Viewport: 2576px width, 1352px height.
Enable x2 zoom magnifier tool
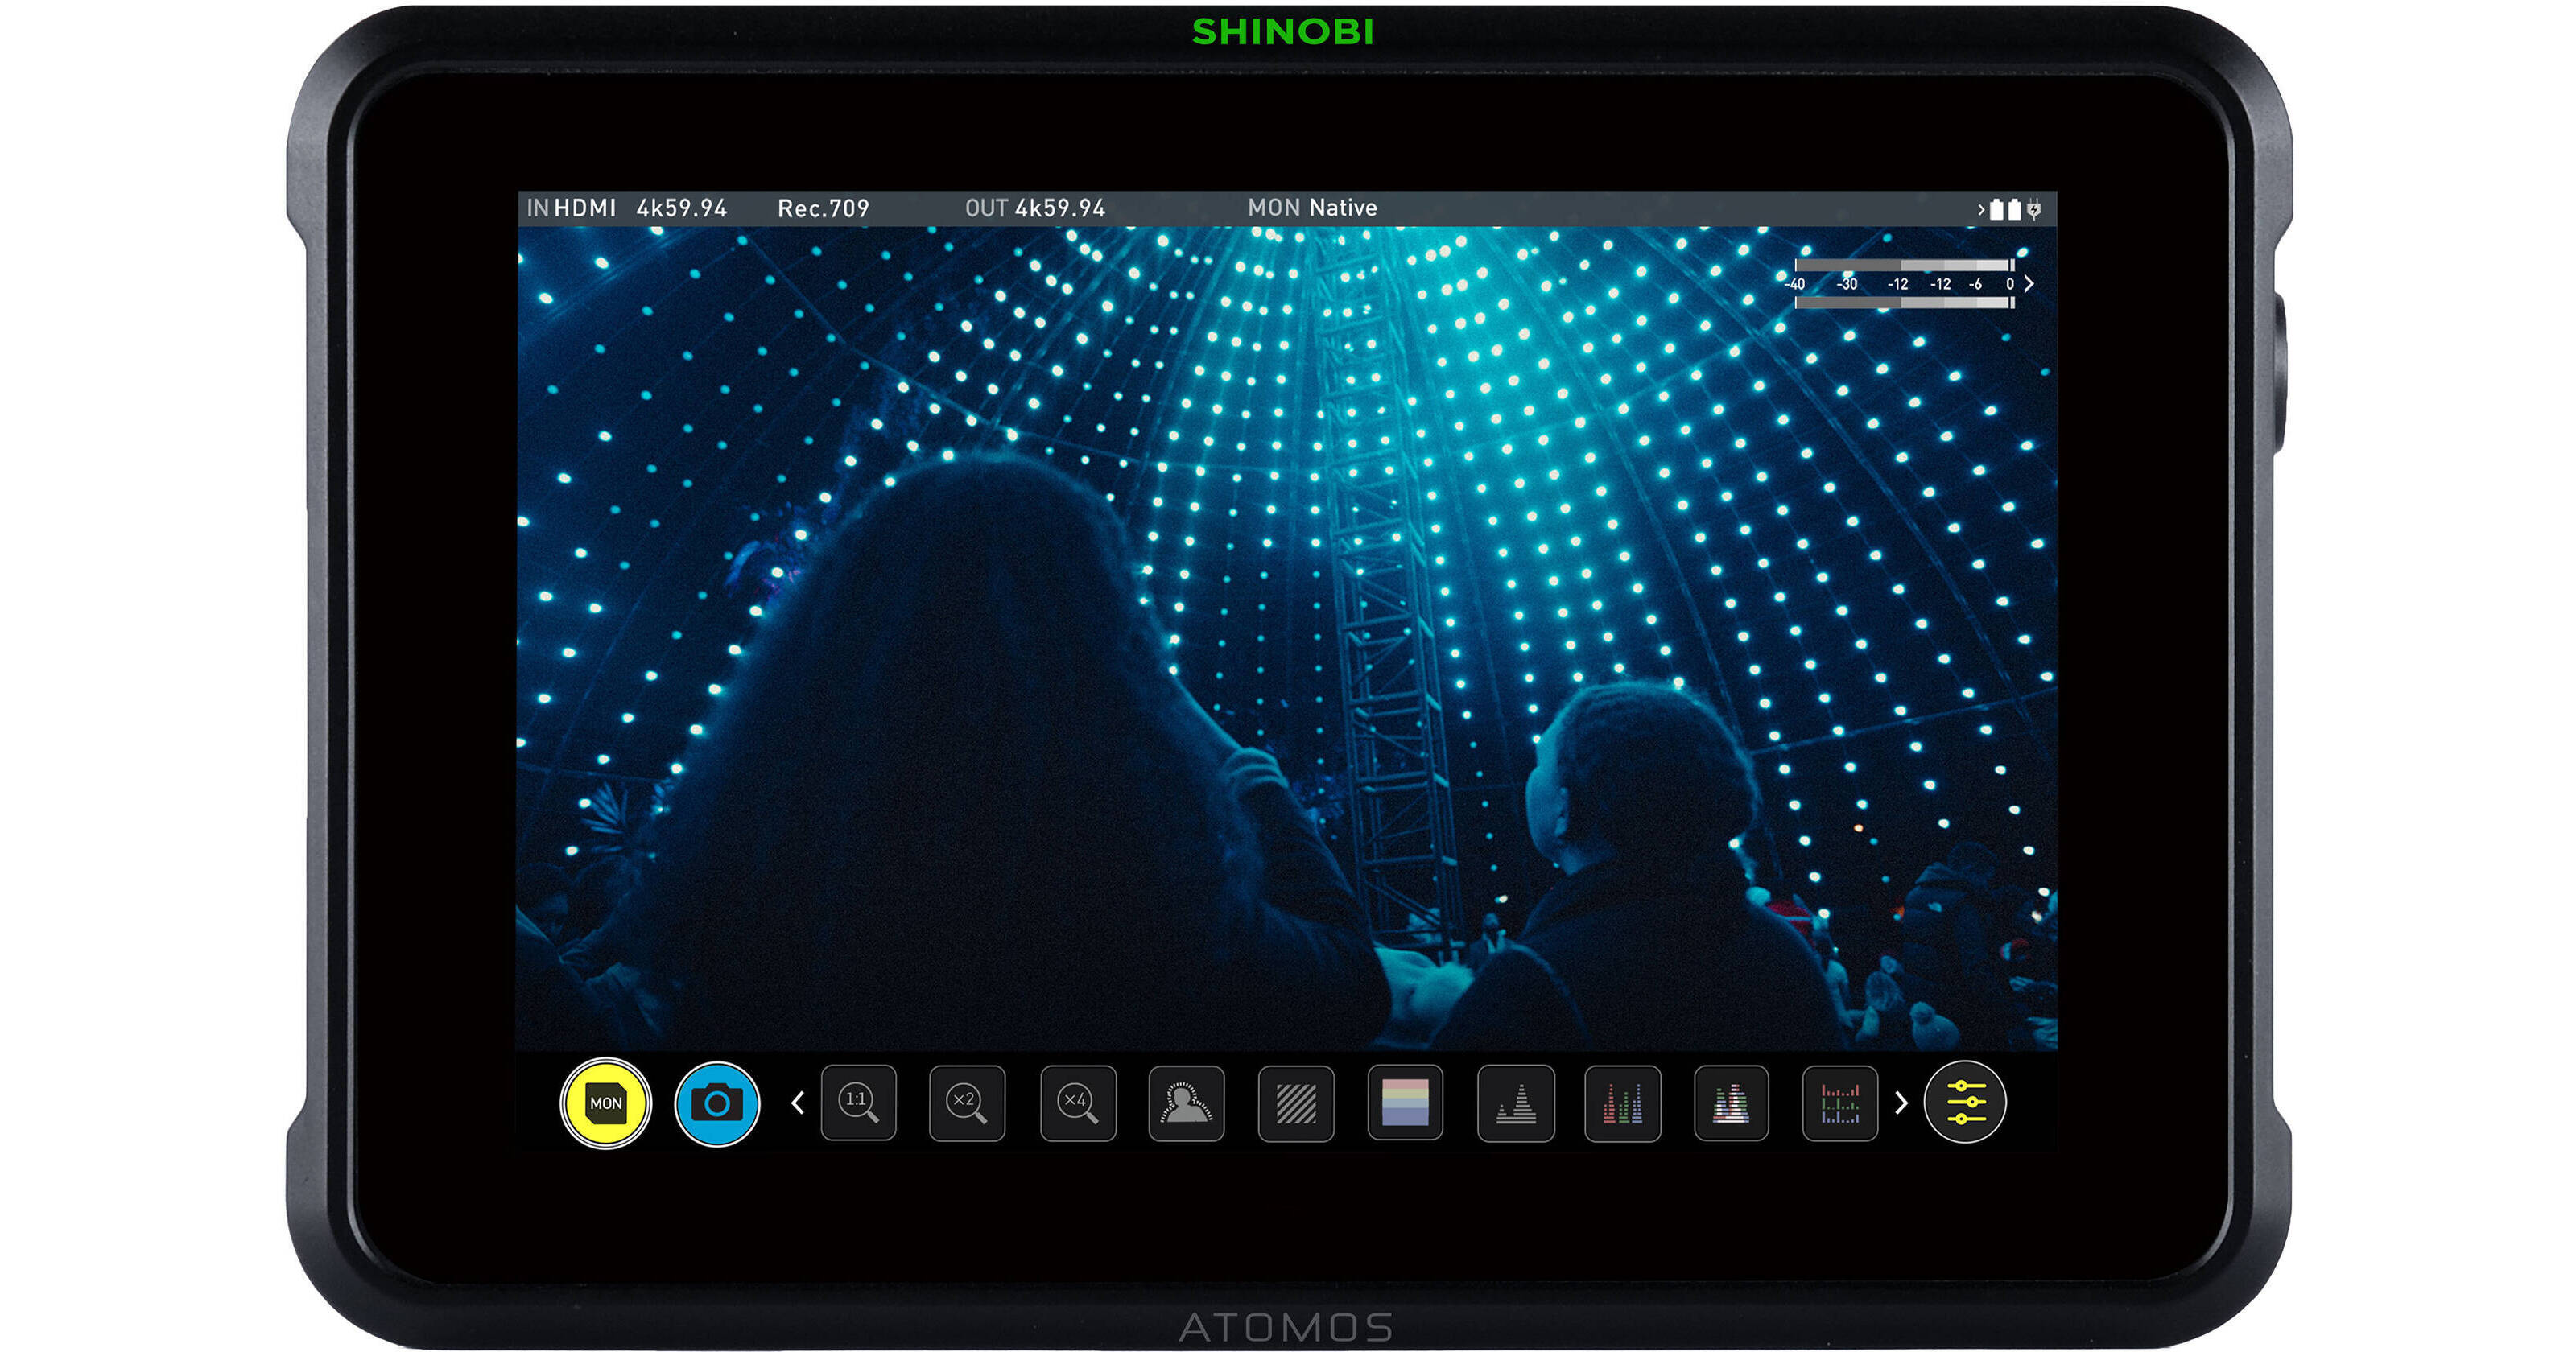tap(967, 1103)
